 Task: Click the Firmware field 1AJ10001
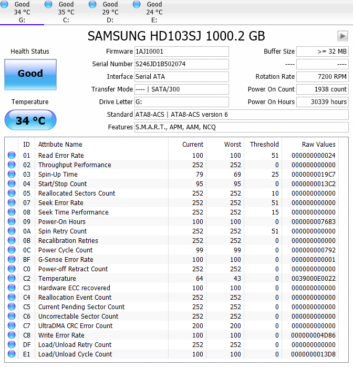pyautogui.click(x=182, y=52)
